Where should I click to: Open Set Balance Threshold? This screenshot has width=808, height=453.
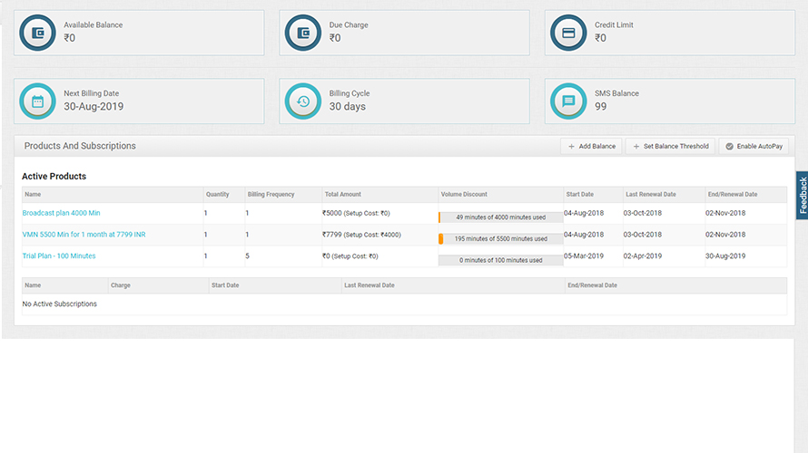coord(670,146)
